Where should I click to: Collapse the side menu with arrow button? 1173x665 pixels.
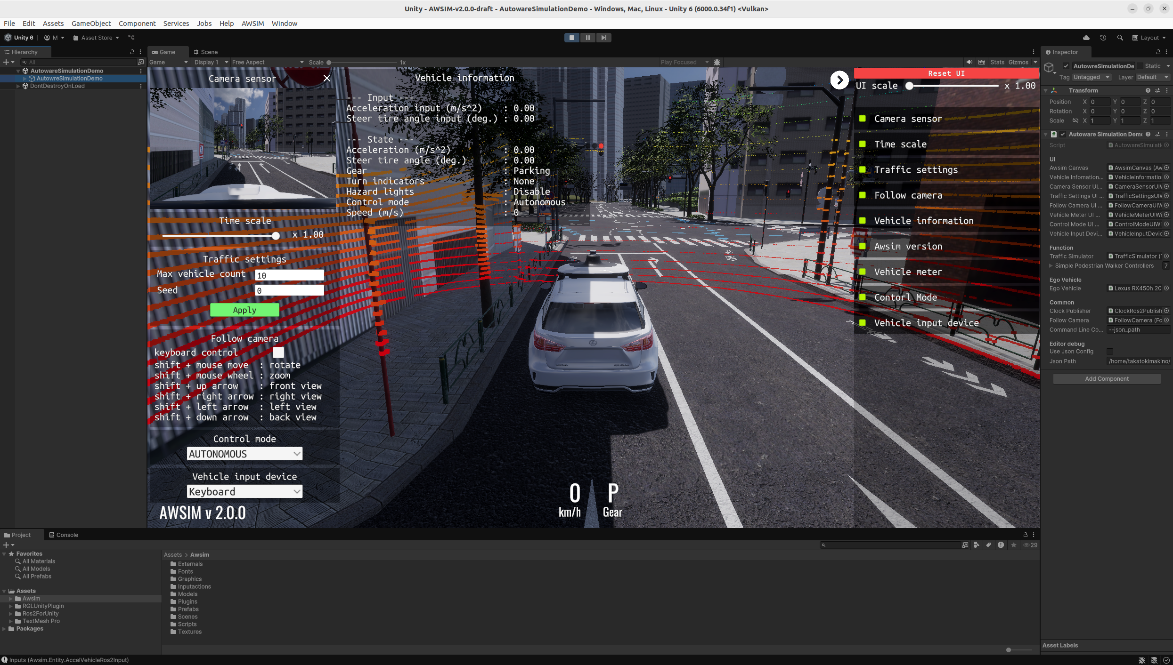coord(839,80)
